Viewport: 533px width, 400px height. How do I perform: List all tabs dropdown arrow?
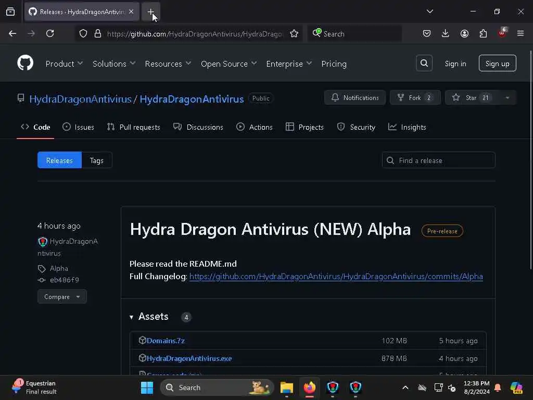point(429,11)
